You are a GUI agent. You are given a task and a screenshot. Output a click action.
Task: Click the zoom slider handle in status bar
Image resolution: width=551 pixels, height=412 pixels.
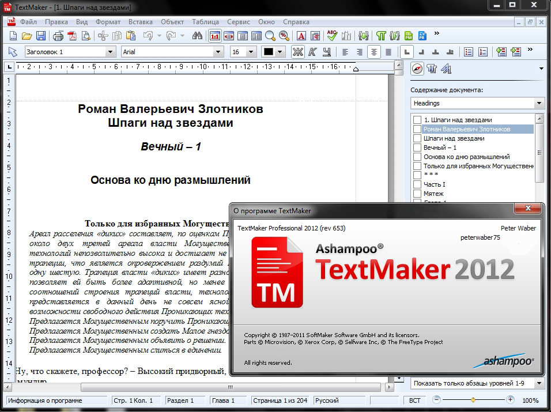tap(473, 400)
